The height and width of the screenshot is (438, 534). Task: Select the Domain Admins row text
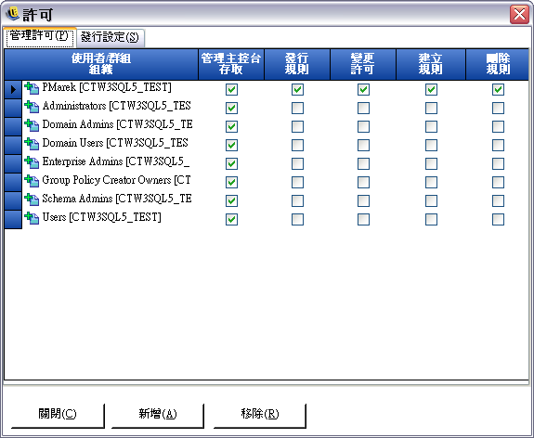coord(117,124)
